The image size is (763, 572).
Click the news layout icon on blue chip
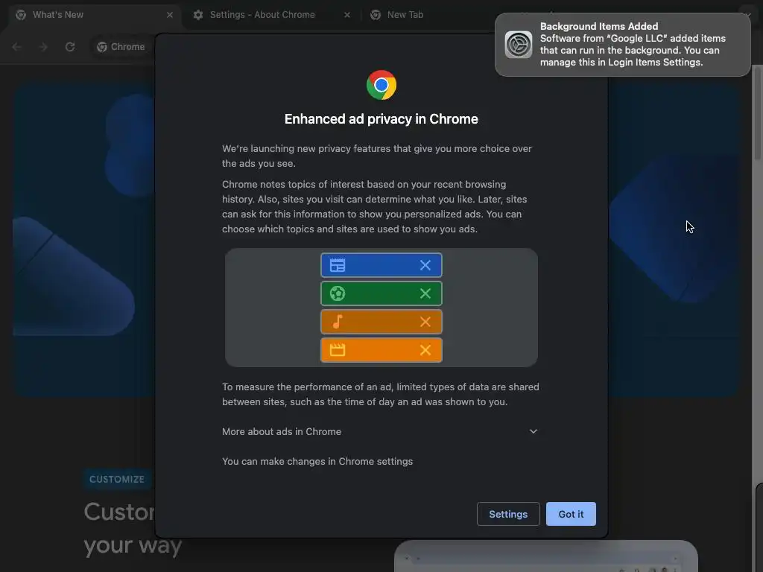[x=338, y=265]
